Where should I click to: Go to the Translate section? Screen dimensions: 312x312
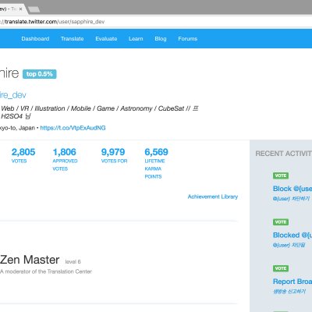tap(73, 39)
